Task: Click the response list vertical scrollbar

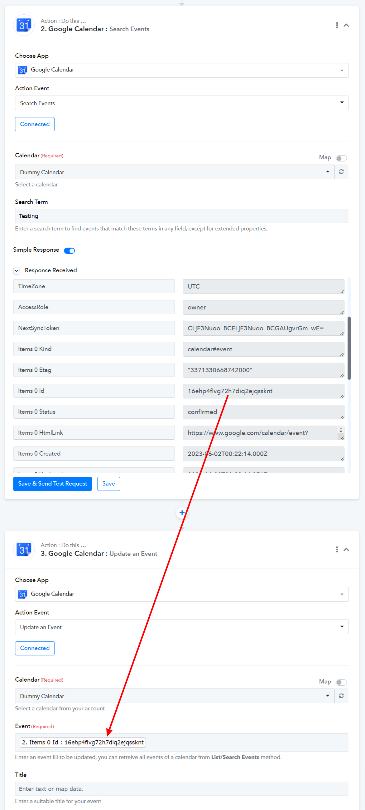Action: pos(349,348)
